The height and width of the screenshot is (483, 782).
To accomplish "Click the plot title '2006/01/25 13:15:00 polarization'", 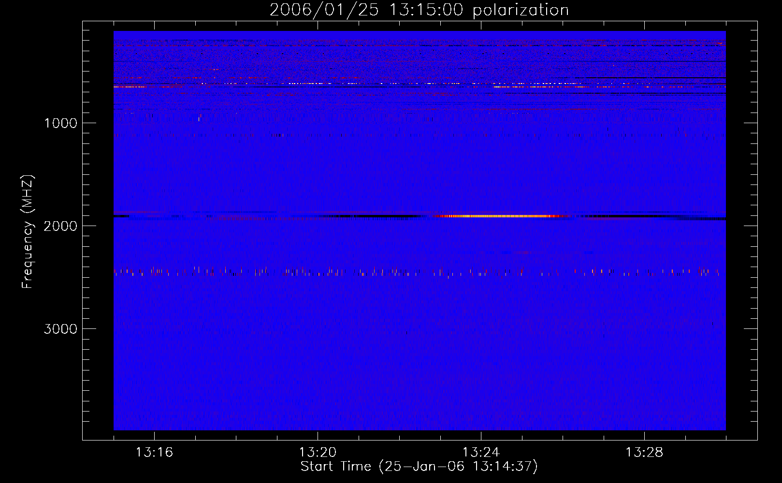I will click(419, 10).
